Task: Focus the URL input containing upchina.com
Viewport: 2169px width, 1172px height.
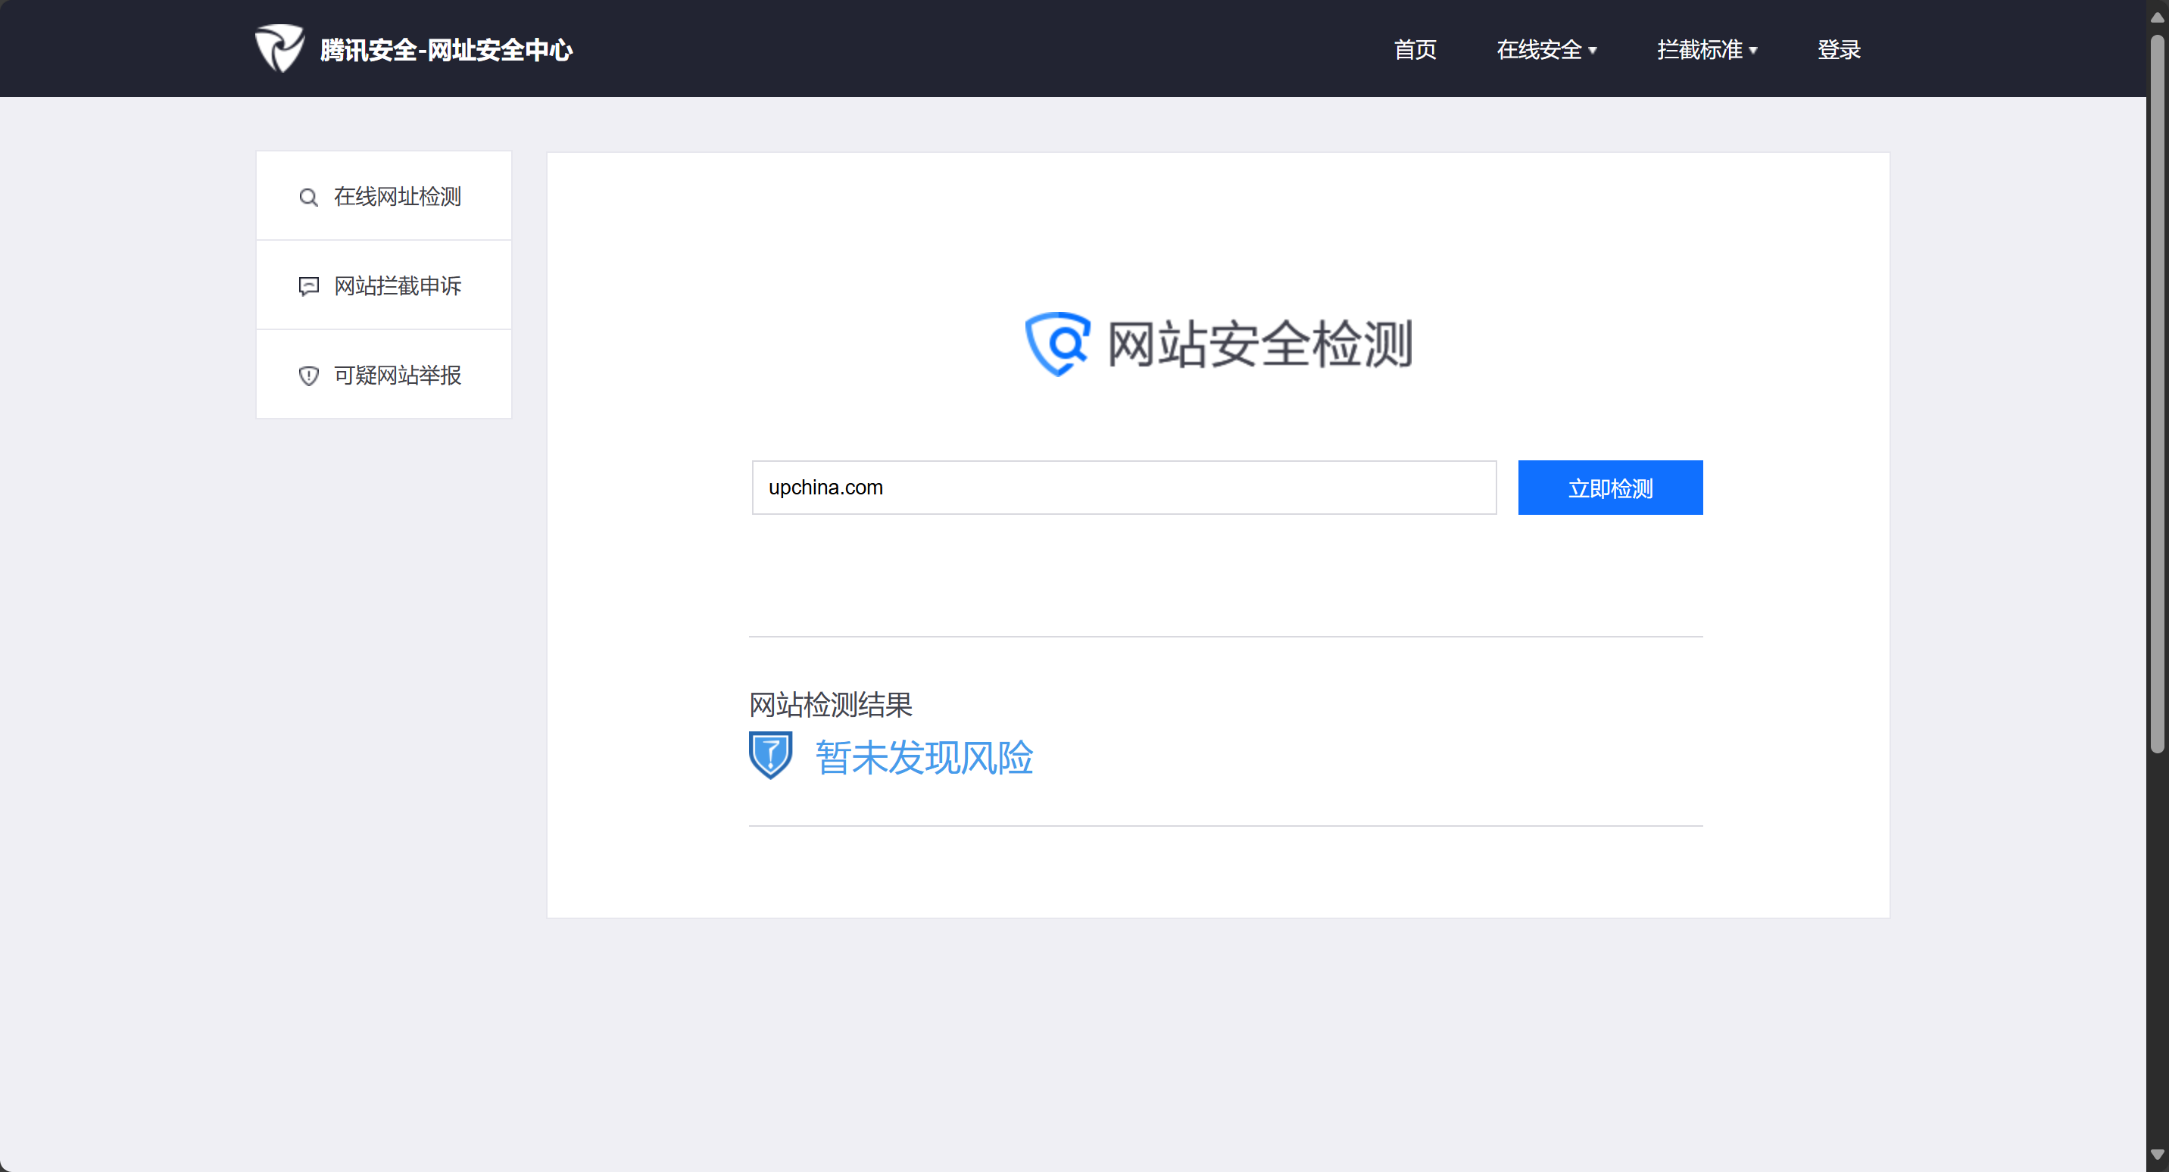Action: click(x=1123, y=488)
